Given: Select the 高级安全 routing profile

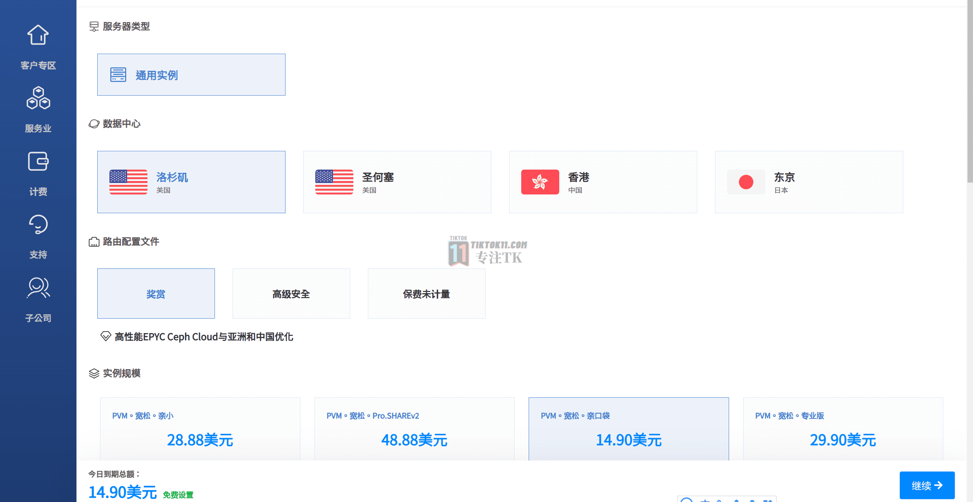Looking at the screenshot, I should pos(291,293).
